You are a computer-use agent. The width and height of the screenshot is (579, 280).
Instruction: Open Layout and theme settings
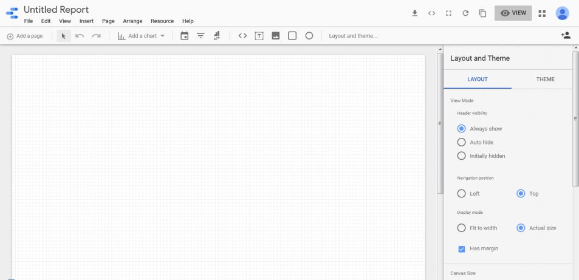pos(353,36)
